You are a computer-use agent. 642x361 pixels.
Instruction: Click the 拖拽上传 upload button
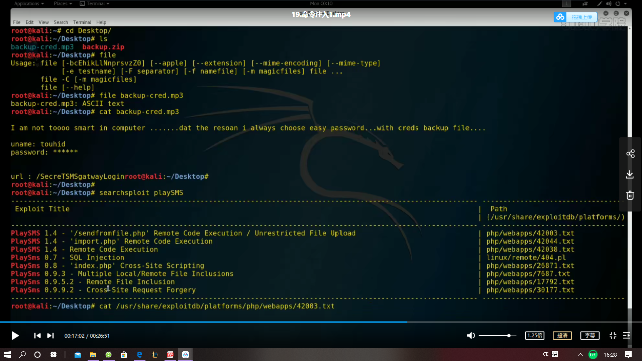point(582,17)
